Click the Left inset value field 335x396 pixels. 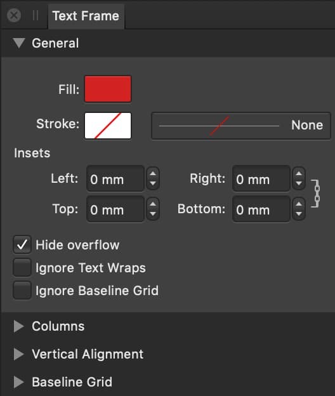(x=115, y=179)
